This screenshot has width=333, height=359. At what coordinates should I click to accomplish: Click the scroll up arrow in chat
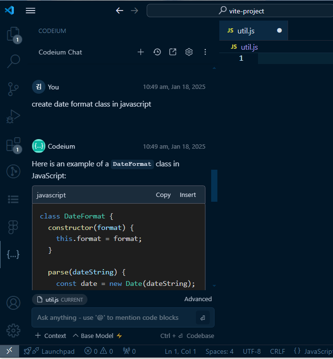tap(214, 68)
